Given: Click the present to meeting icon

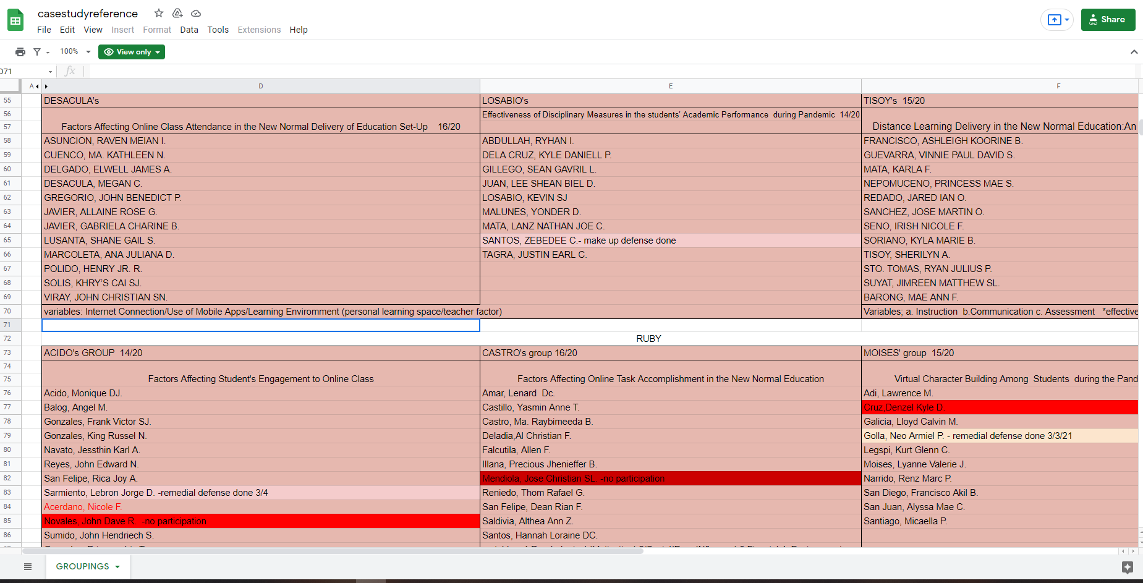Looking at the screenshot, I should [1055, 20].
